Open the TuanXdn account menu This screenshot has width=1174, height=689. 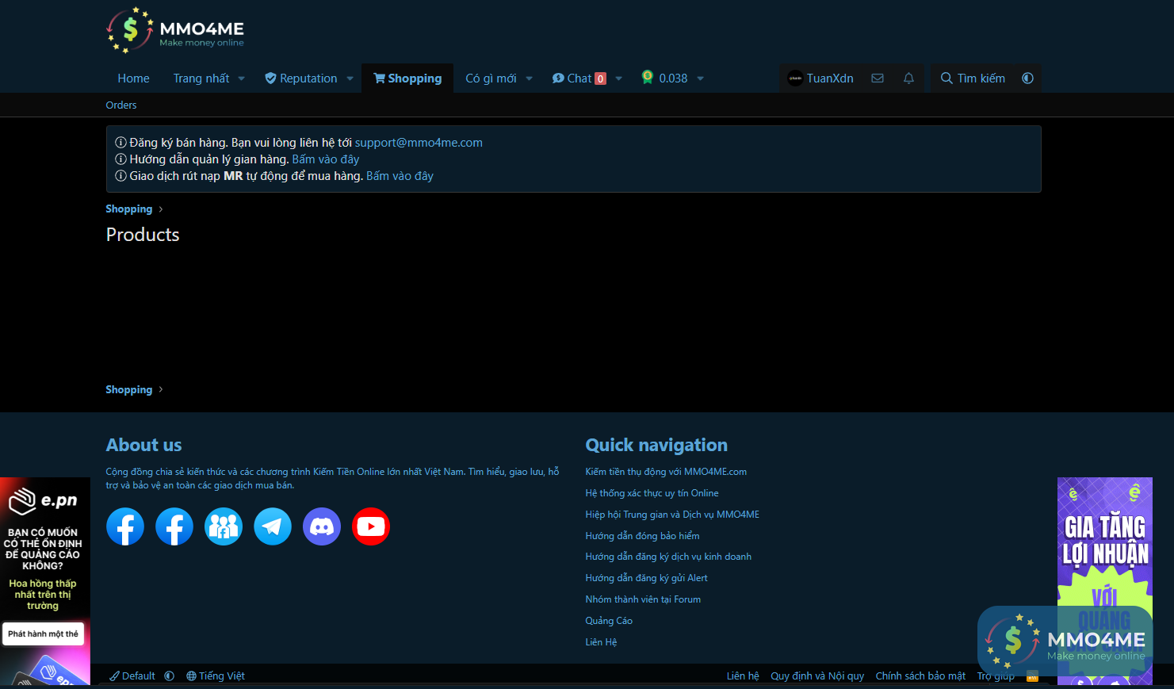click(820, 78)
